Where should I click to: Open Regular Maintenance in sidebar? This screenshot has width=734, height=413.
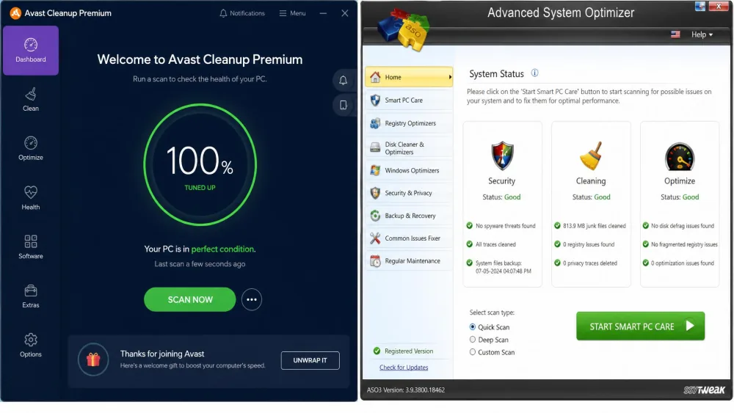coord(408,261)
